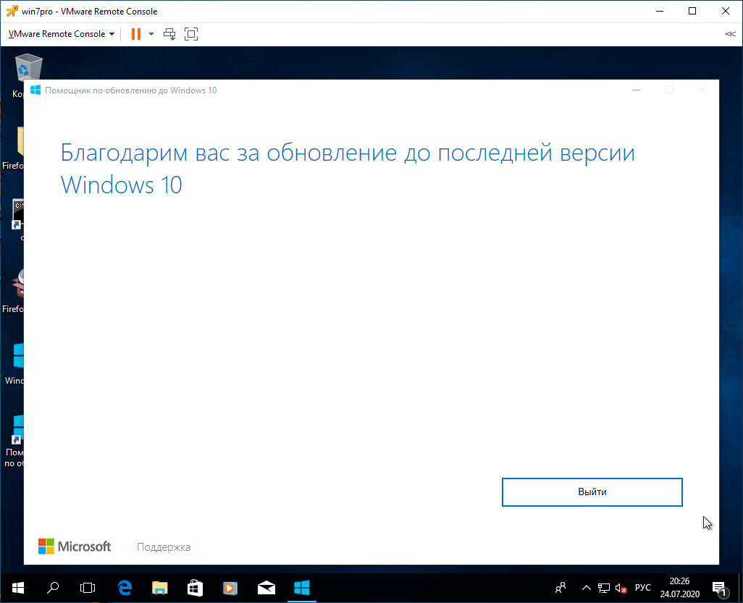Open the Поддержка link
The height and width of the screenshot is (603, 743).
point(164,547)
